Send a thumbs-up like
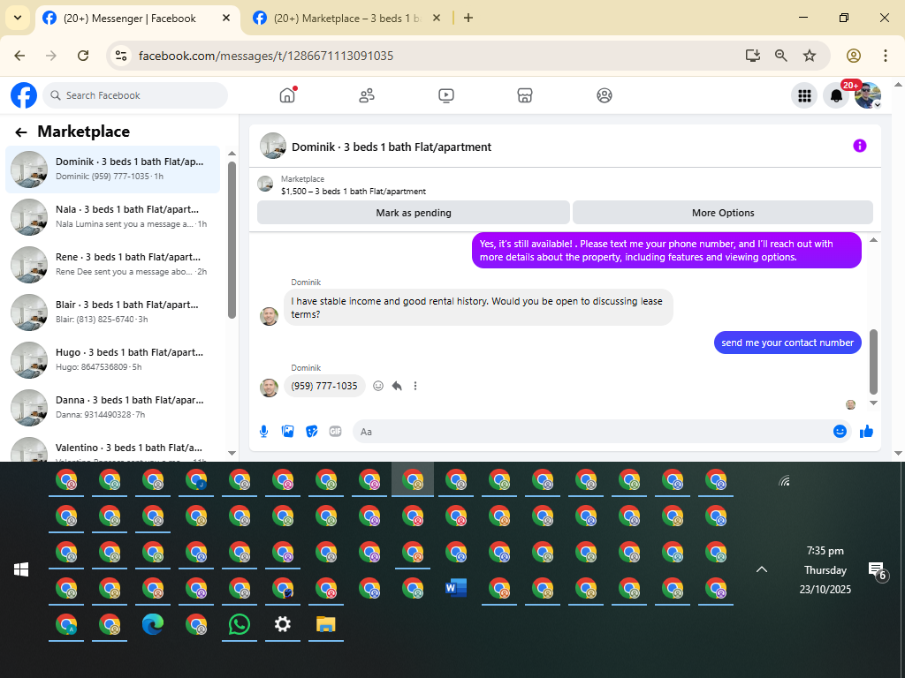 point(866,431)
